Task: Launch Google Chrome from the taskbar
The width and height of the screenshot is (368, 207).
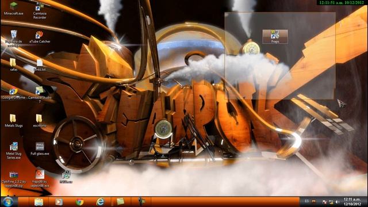Action: point(79,202)
